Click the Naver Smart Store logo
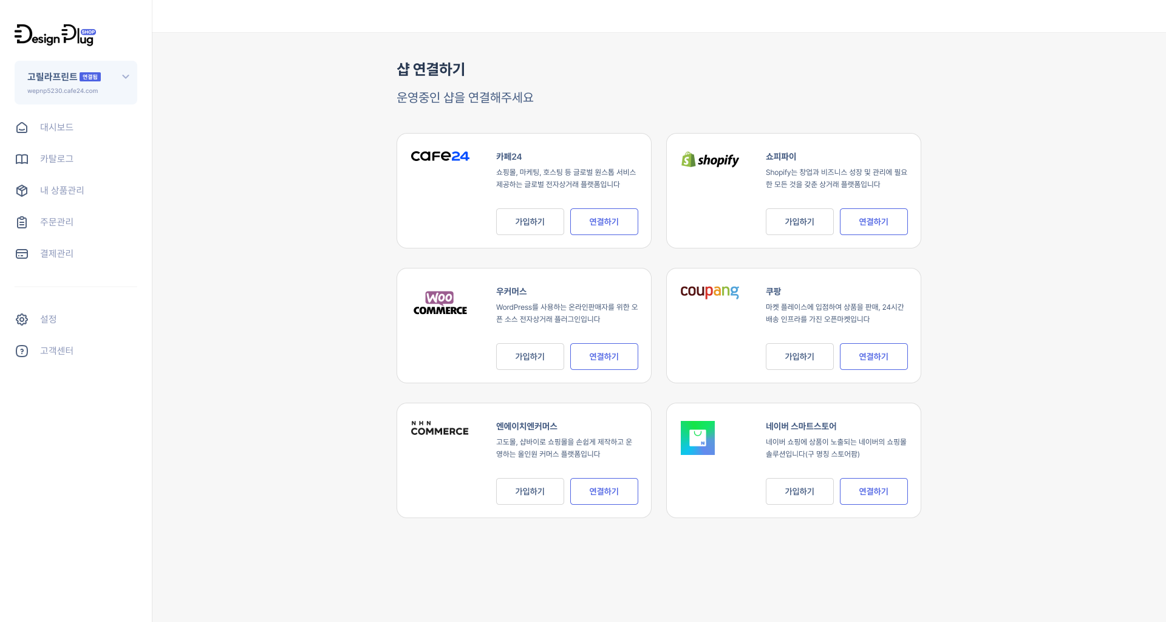Image resolution: width=1166 pixels, height=622 pixels. (697, 438)
